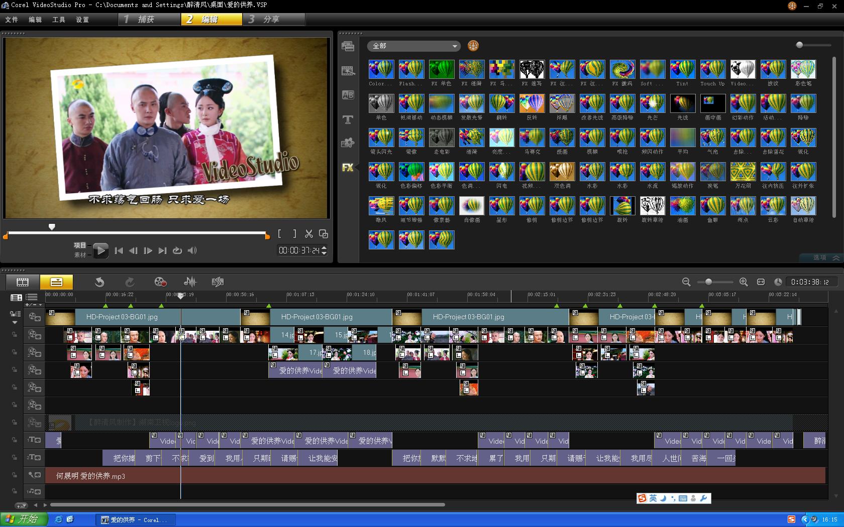Click the Mark-out bracket button

[x=294, y=234]
